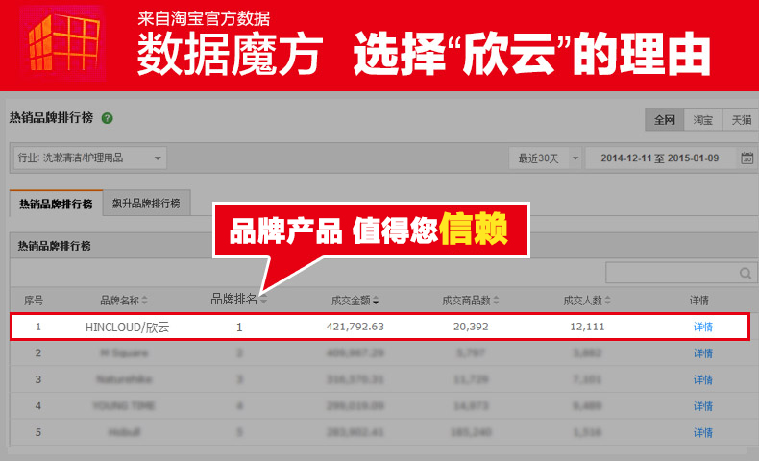Image resolution: width=759 pixels, height=461 pixels.
Task: Open the 最近30天 period dropdown
Action: (545, 158)
